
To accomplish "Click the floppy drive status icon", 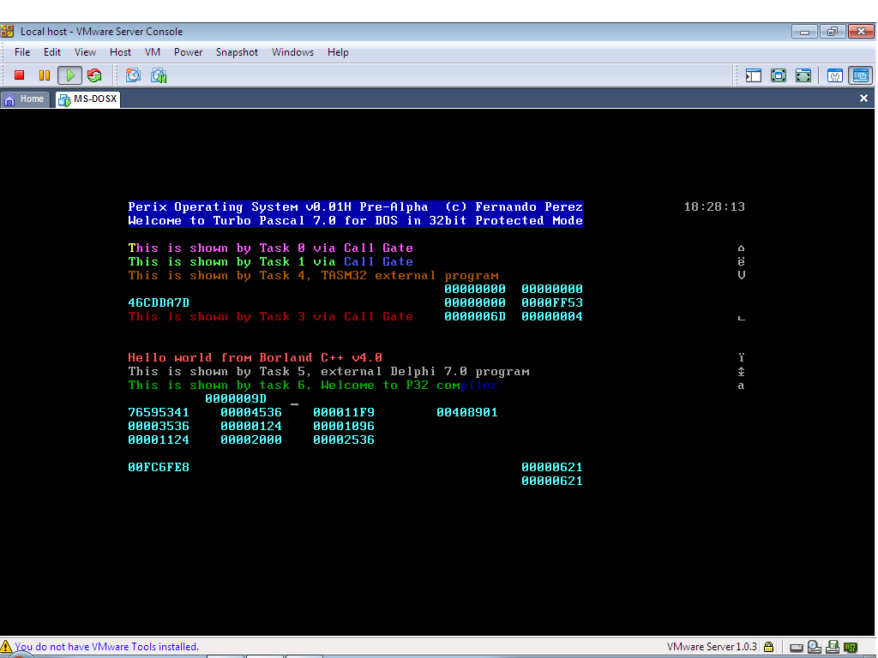I will [833, 649].
